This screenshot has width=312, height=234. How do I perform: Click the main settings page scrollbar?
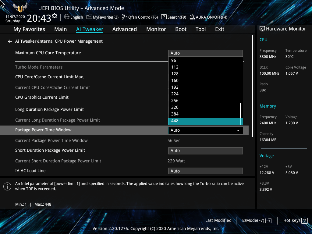point(252,86)
